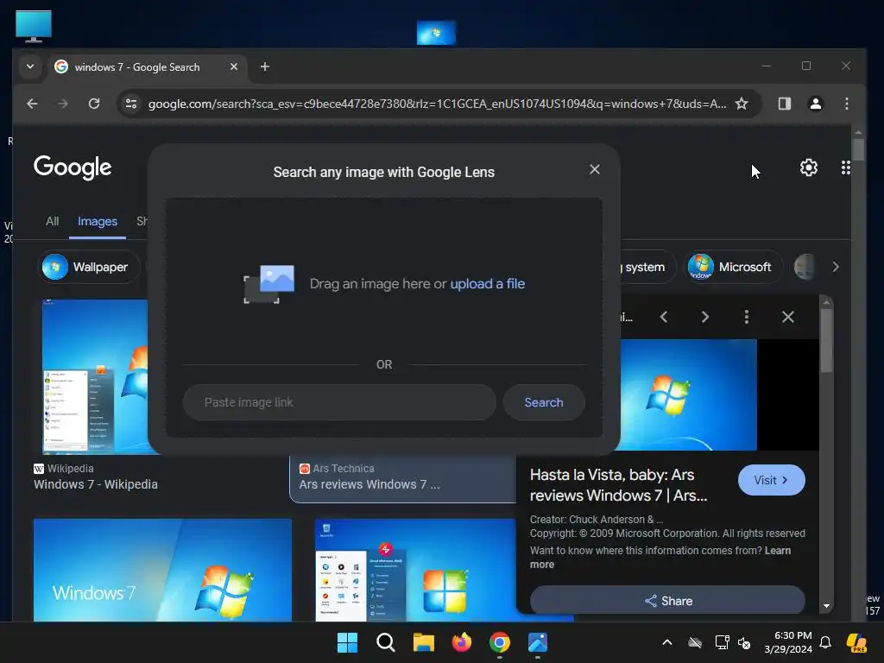The width and height of the screenshot is (884, 663).
Task: Open the Photos app on taskbar
Action: (x=538, y=642)
